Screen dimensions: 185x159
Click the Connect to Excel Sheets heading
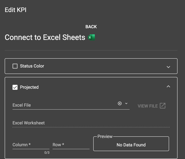(45, 37)
